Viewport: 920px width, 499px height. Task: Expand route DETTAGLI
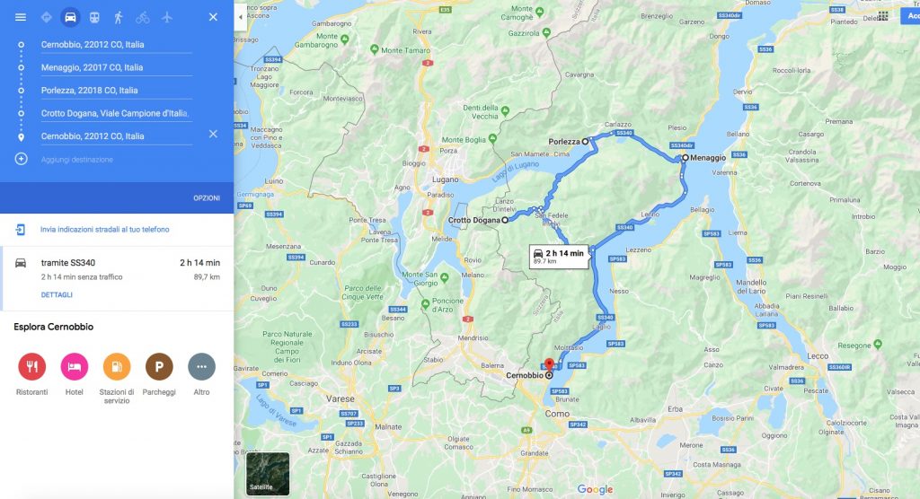tap(57, 295)
